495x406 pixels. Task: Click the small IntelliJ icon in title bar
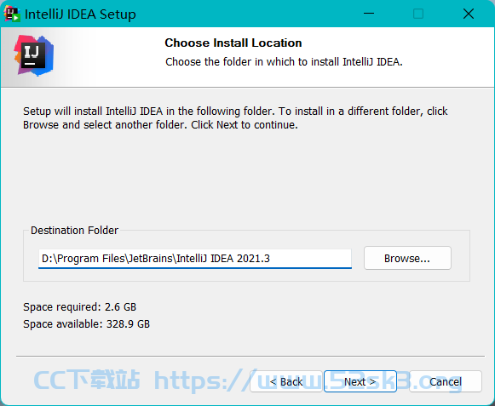[x=12, y=14]
